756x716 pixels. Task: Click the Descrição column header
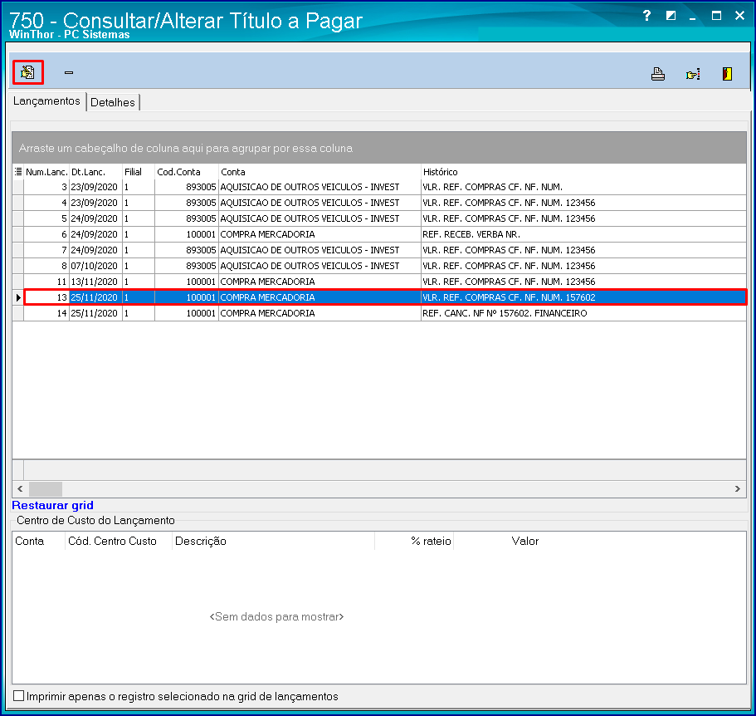[273, 541]
